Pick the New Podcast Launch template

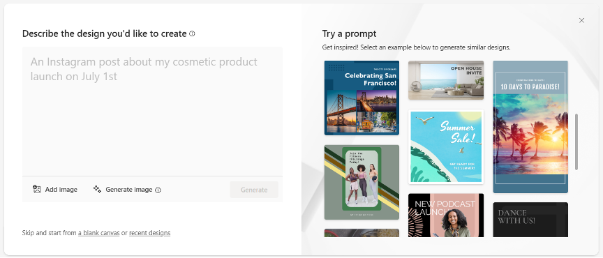446,215
